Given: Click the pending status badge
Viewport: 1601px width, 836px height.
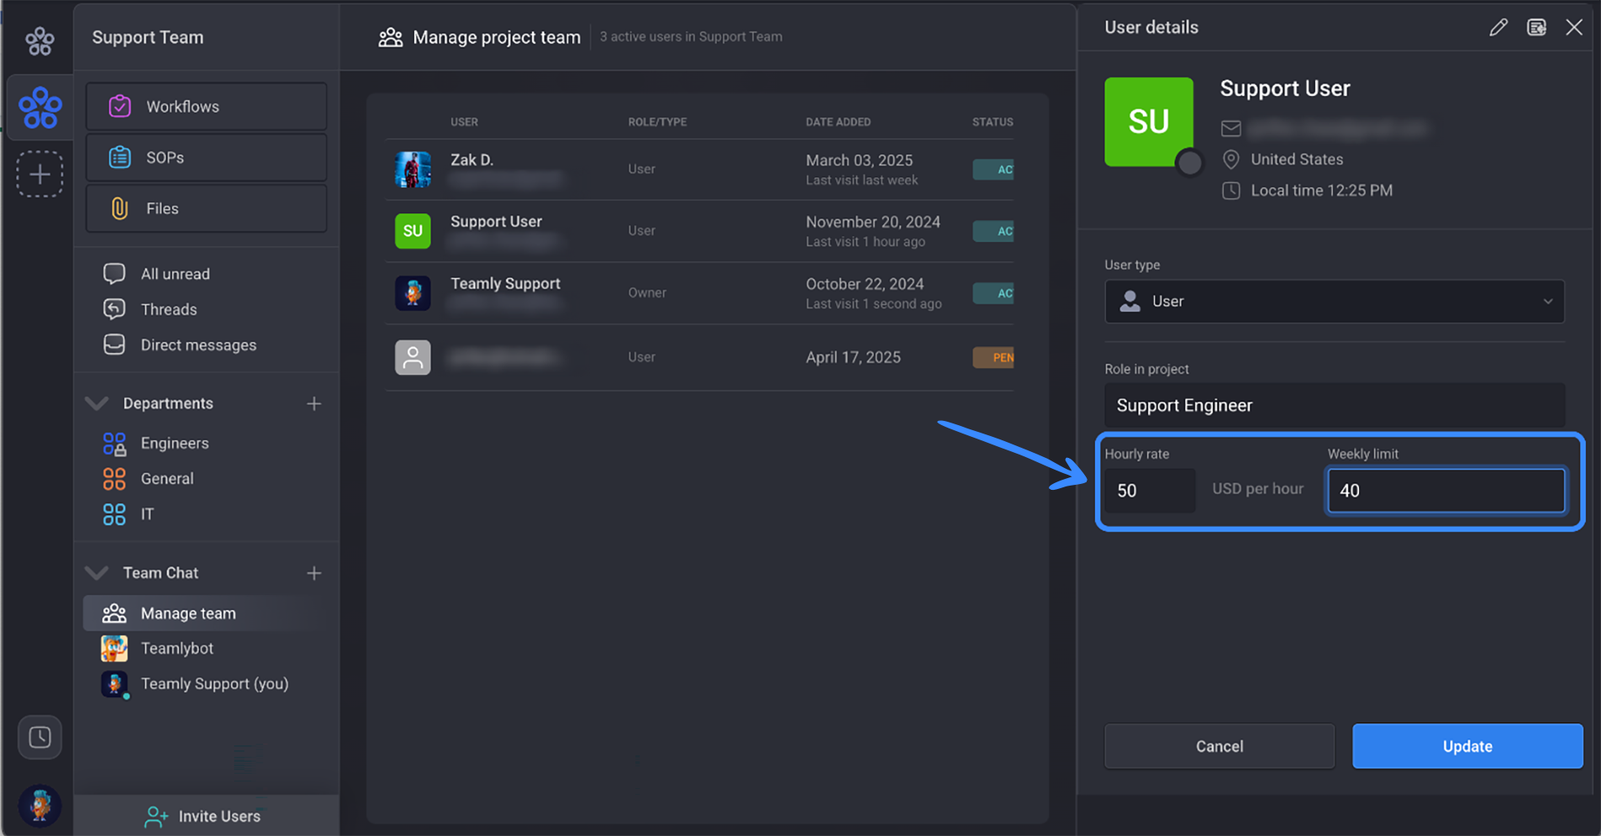Looking at the screenshot, I should coord(993,357).
